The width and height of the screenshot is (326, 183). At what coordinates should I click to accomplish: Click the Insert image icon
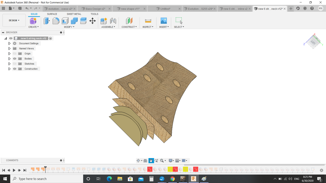(x=164, y=21)
